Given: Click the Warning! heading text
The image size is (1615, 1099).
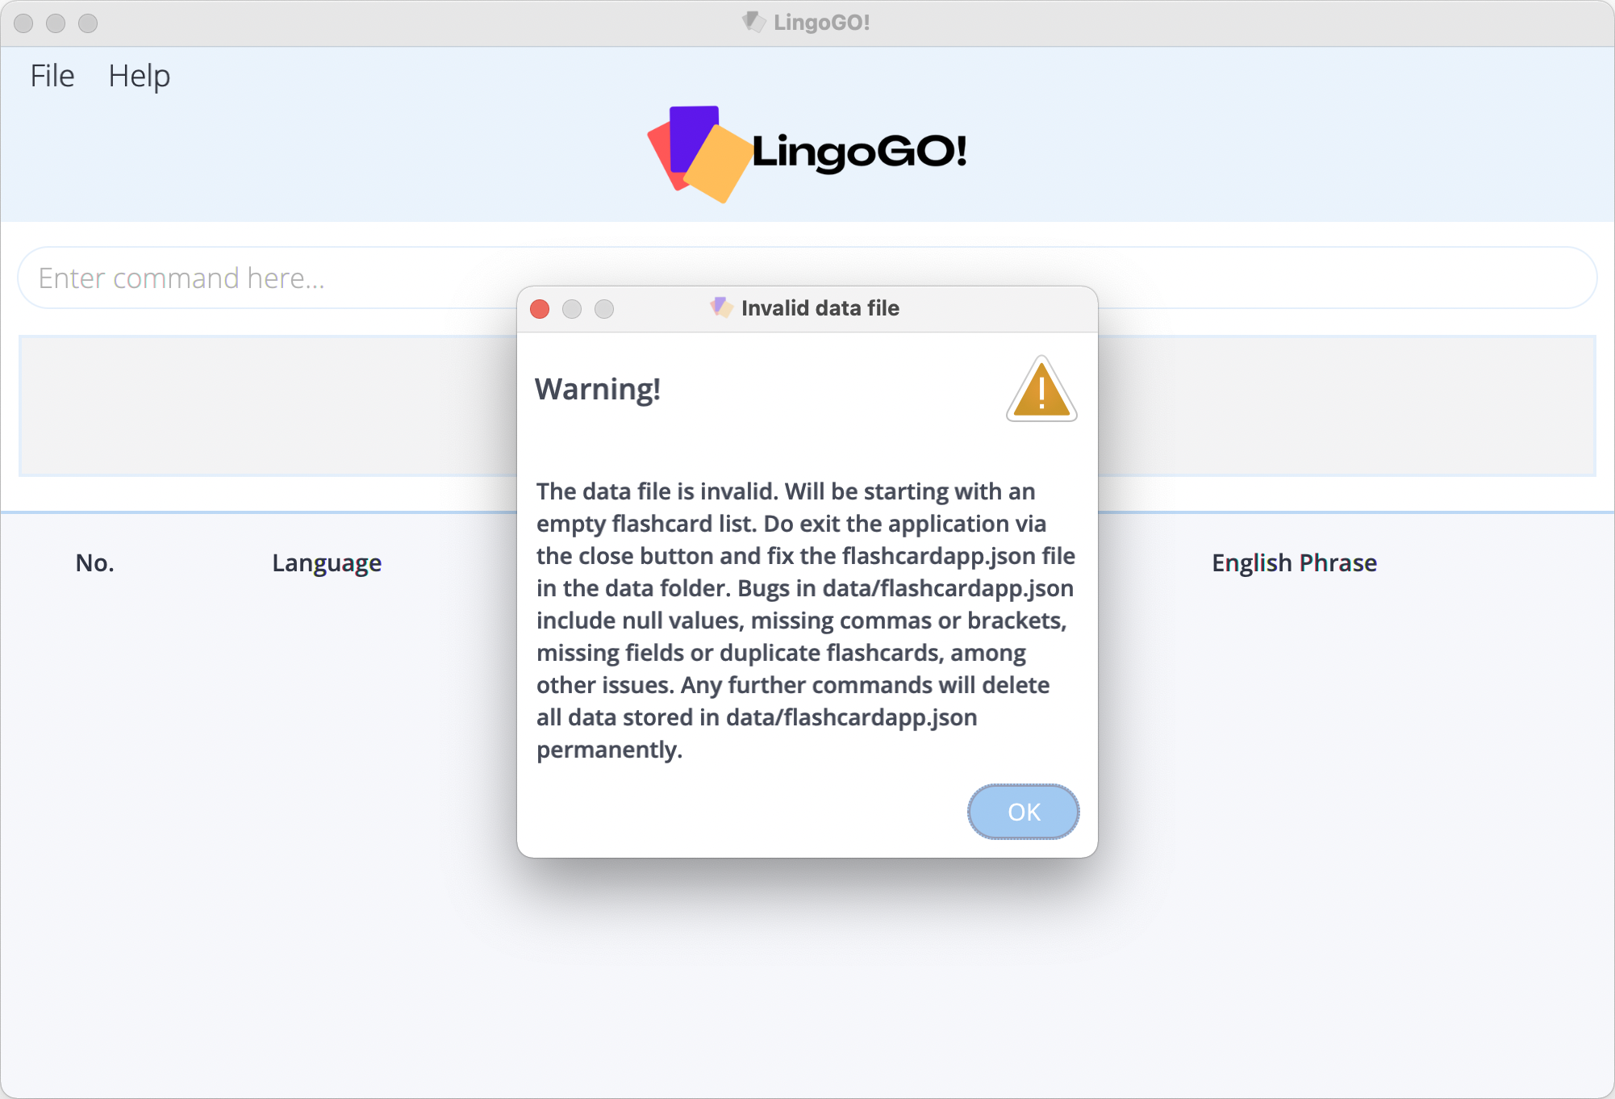Looking at the screenshot, I should pos(597,389).
